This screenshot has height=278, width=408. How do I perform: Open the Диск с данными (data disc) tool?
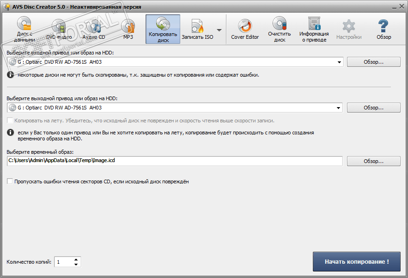(x=24, y=29)
